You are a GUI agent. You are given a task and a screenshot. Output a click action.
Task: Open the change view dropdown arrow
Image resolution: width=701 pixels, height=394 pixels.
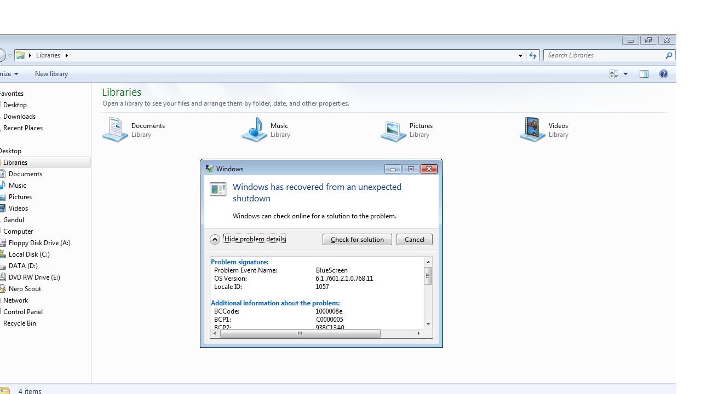[x=625, y=74]
